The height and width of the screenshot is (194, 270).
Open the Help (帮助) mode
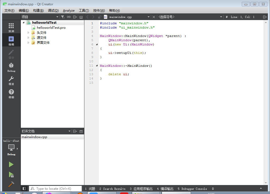pyautogui.click(x=11, y=94)
